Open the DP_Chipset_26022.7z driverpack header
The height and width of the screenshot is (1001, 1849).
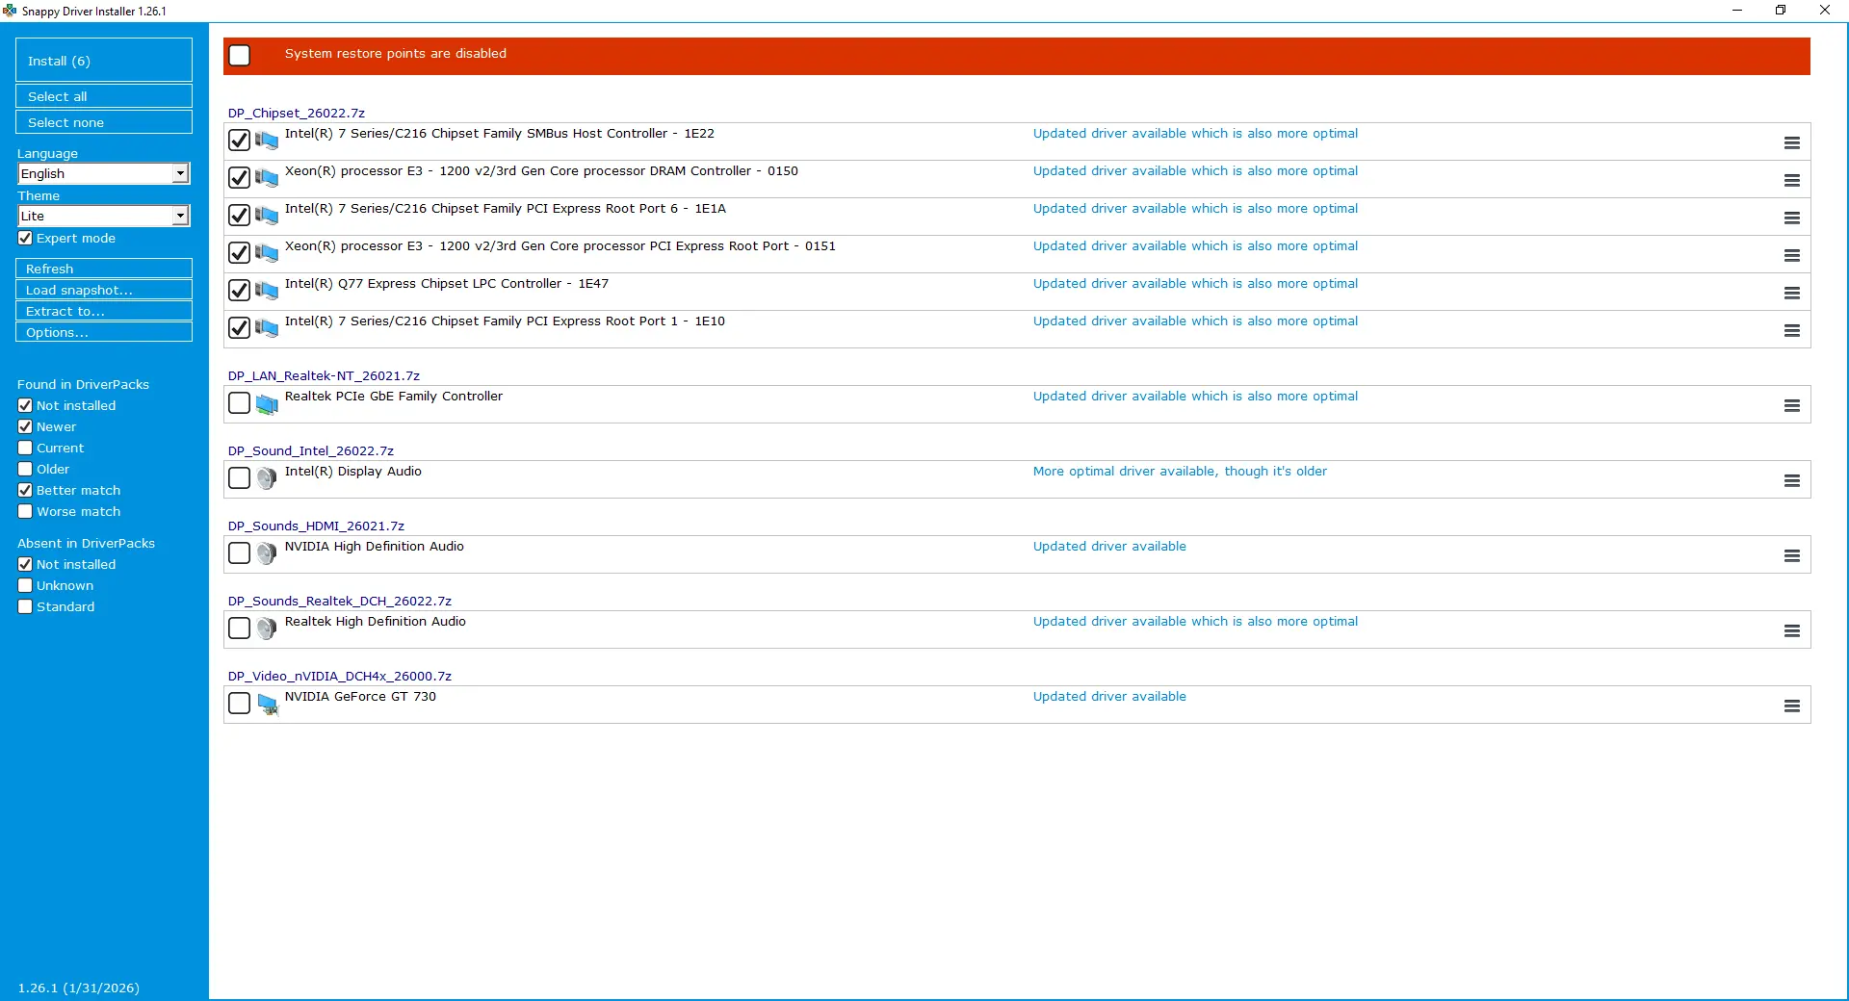coord(297,113)
